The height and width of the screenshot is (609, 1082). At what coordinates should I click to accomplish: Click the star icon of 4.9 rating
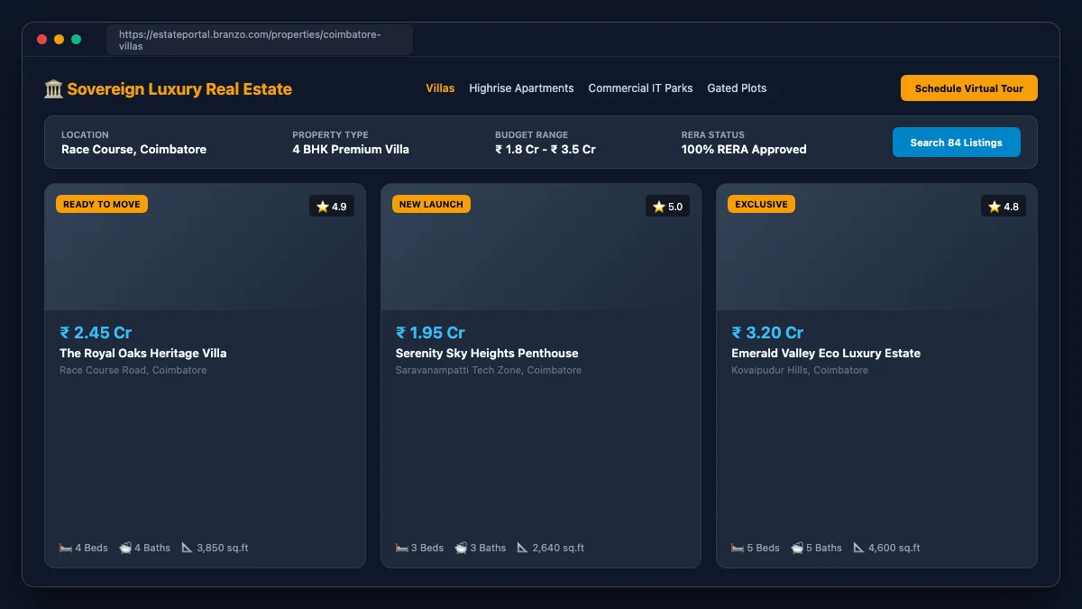pyautogui.click(x=323, y=207)
